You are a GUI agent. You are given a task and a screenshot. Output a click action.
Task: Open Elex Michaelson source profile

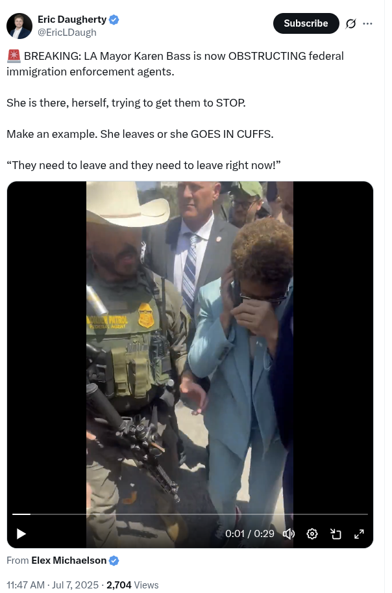coord(69,560)
